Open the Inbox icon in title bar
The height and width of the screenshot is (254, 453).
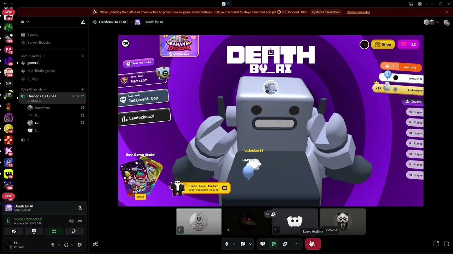pos(411,4)
